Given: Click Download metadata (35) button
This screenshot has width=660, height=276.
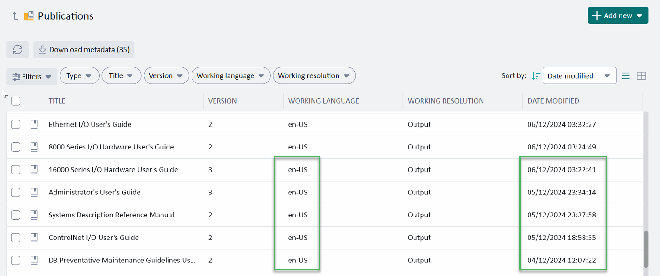Looking at the screenshot, I should coord(84,50).
